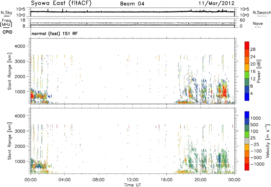Click the '60' Nave axis tick

coord(242,20)
